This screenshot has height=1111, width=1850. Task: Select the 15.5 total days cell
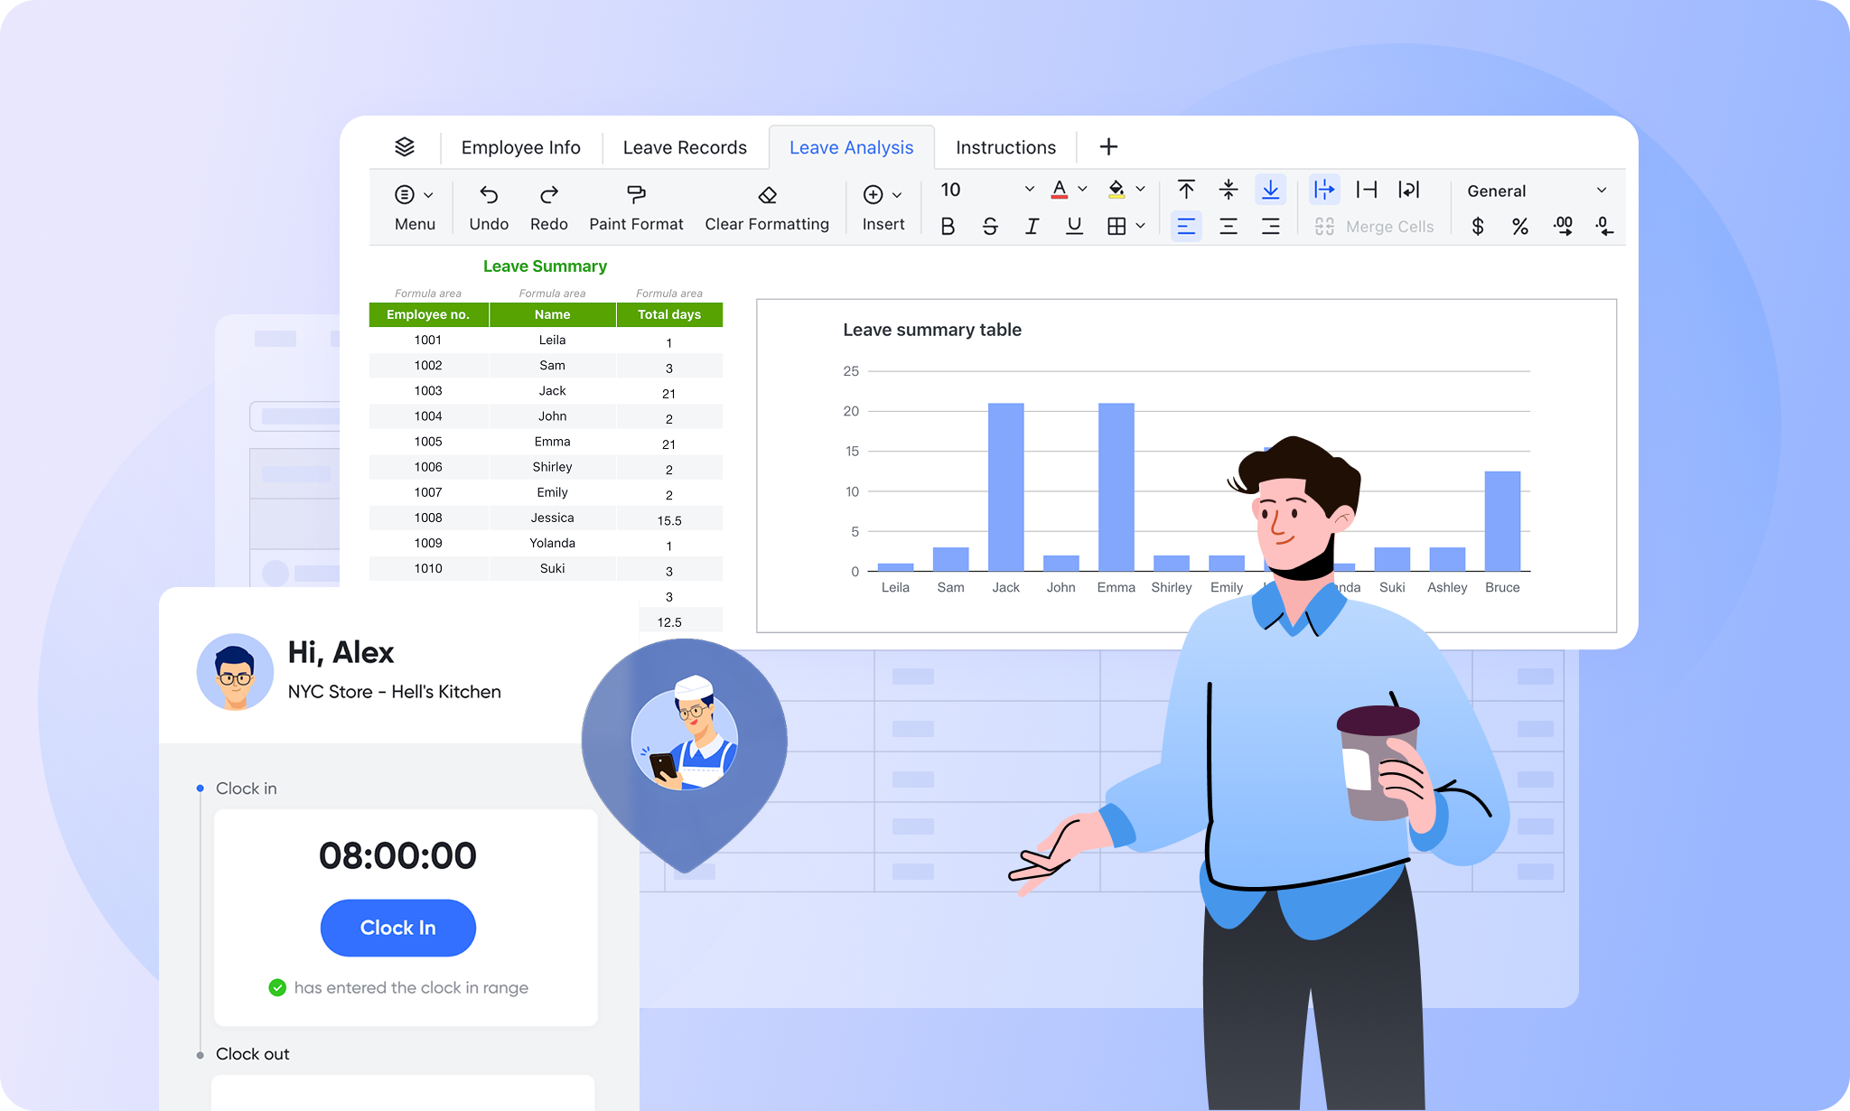(669, 520)
